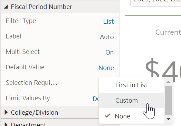This screenshot has height=126, width=181.
Task: Click the dropdown list scrollbar thumb
Action: coord(169,100)
